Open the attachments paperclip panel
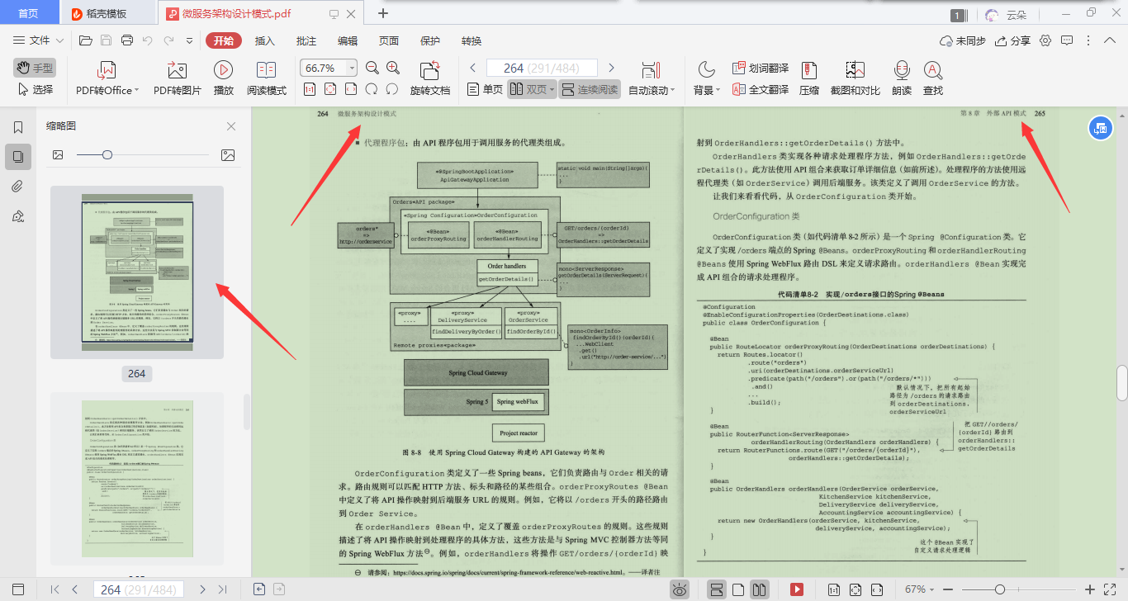This screenshot has width=1128, height=601. pos(18,186)
